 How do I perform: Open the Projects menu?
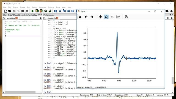[51, 7]
